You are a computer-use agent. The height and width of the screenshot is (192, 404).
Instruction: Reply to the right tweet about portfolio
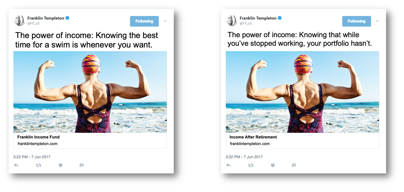click(228, 165)
